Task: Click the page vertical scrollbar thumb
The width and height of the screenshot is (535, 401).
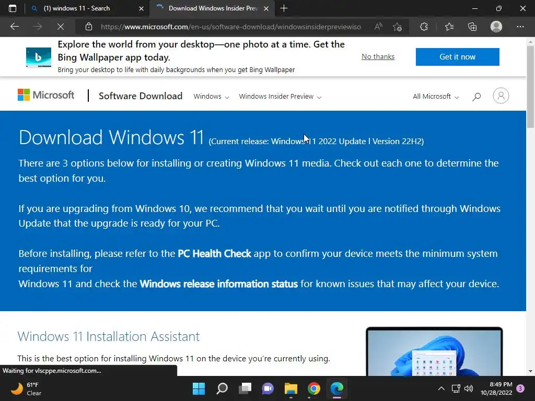Action: pyautogui.click(x=530, y=87)
